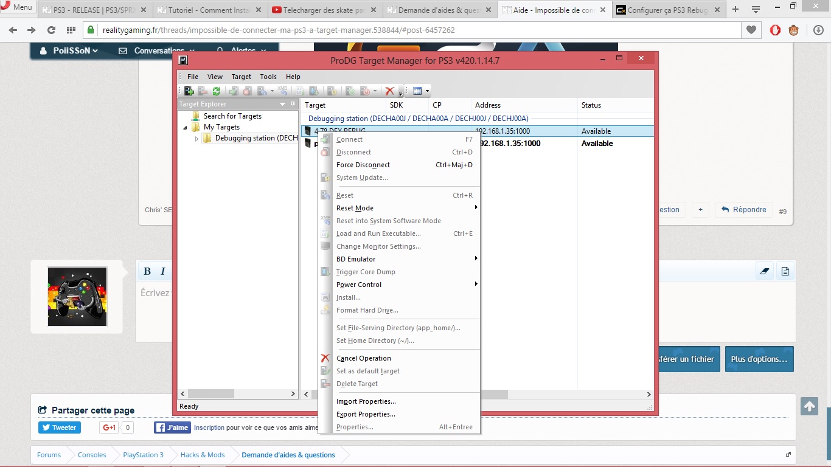The image size is (831, 467).
Task: Open the view layout dropdown arrow
Action: pos(427,91)
